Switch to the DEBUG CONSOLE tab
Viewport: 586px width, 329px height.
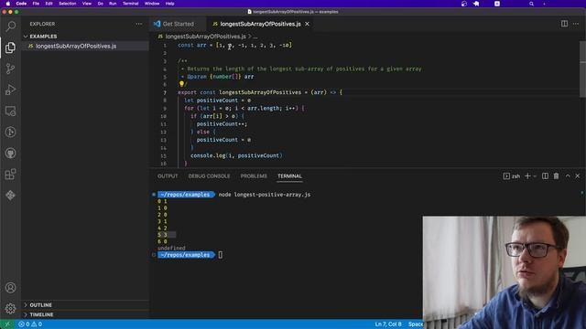point(210,176)
